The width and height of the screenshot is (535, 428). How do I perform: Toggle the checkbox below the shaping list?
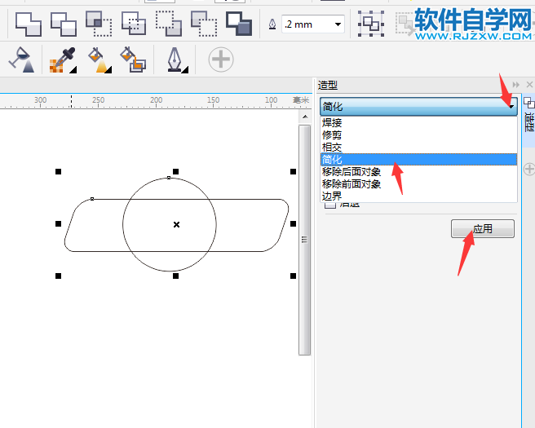click(x=329, y=204)
